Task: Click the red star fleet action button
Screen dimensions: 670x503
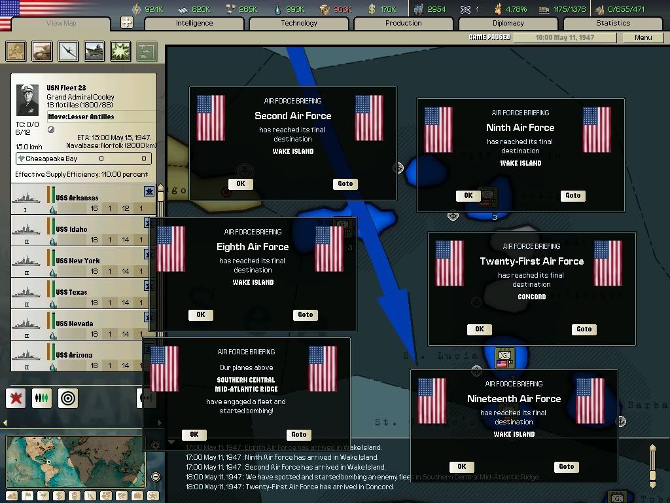Action: (16, 398)
